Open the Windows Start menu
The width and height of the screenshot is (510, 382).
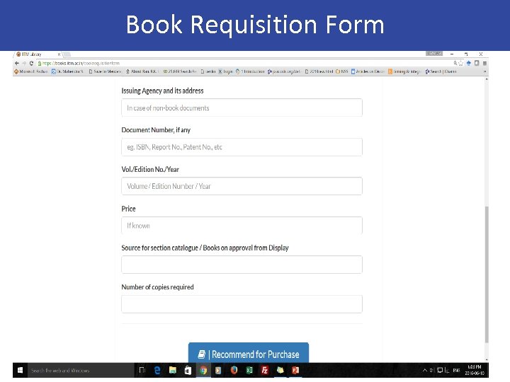click(20, 370)
